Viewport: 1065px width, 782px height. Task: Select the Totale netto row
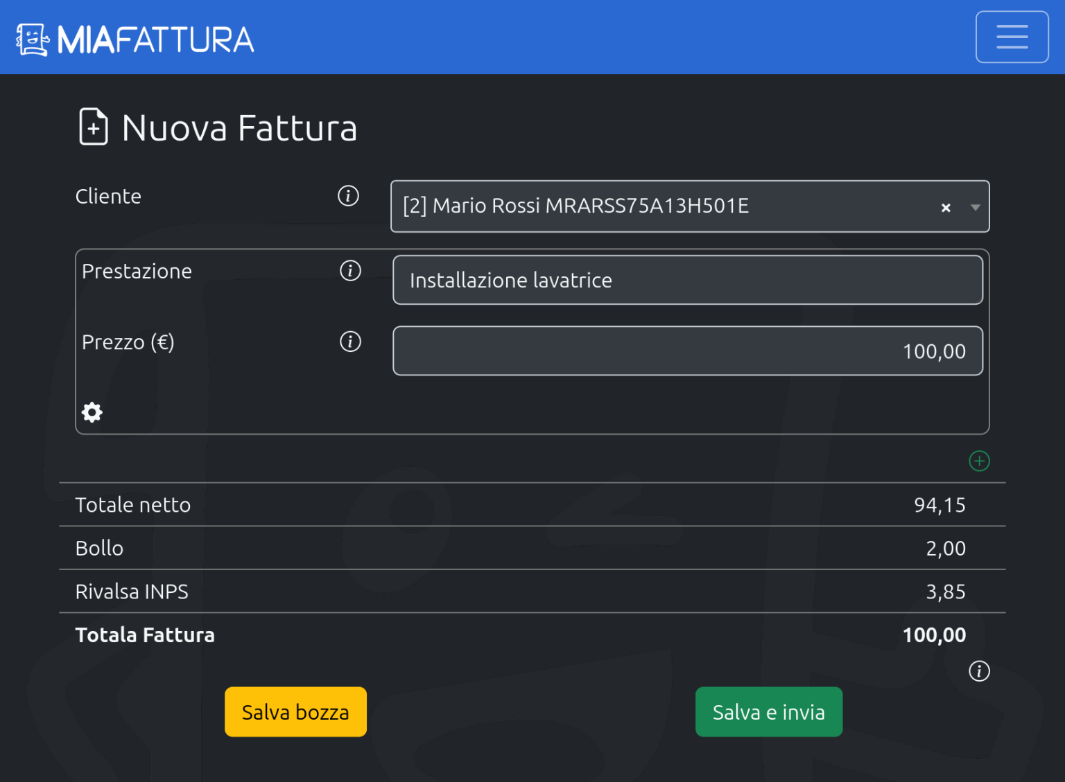pyautogui.click(x=532, y=505)
